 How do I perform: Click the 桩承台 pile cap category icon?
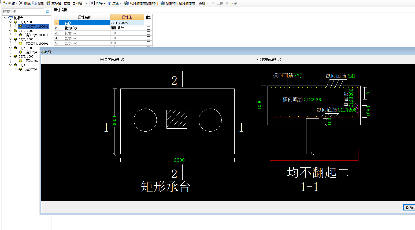pyautogui.click(x=10, y=18)
